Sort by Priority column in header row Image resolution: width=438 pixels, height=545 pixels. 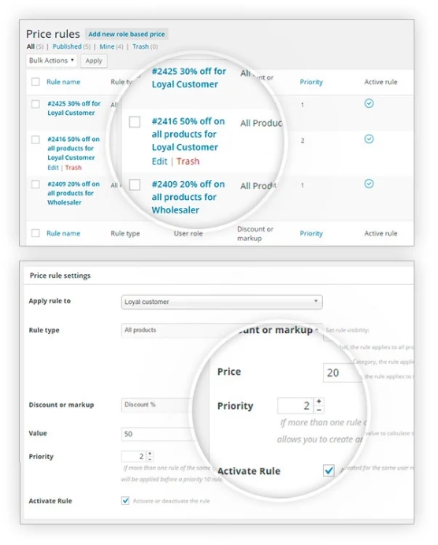pos(311,82)
